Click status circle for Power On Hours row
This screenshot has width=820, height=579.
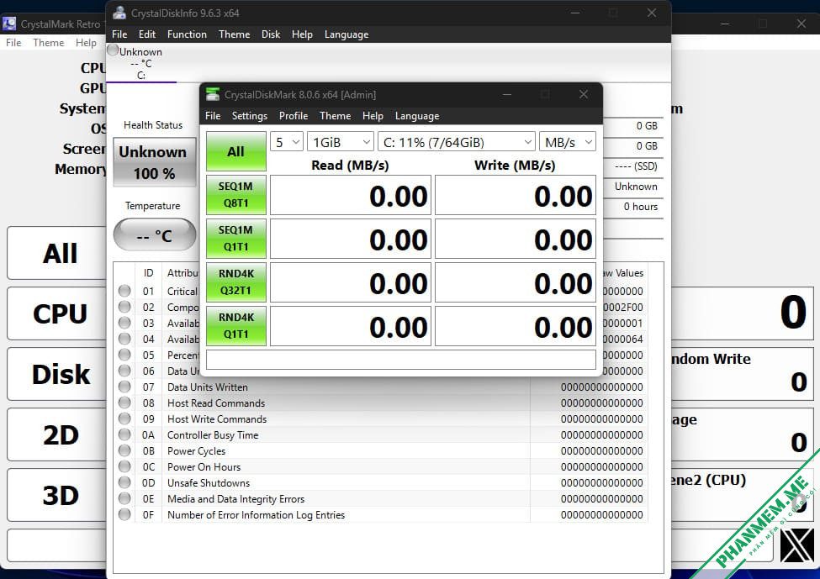pos(124,466)
